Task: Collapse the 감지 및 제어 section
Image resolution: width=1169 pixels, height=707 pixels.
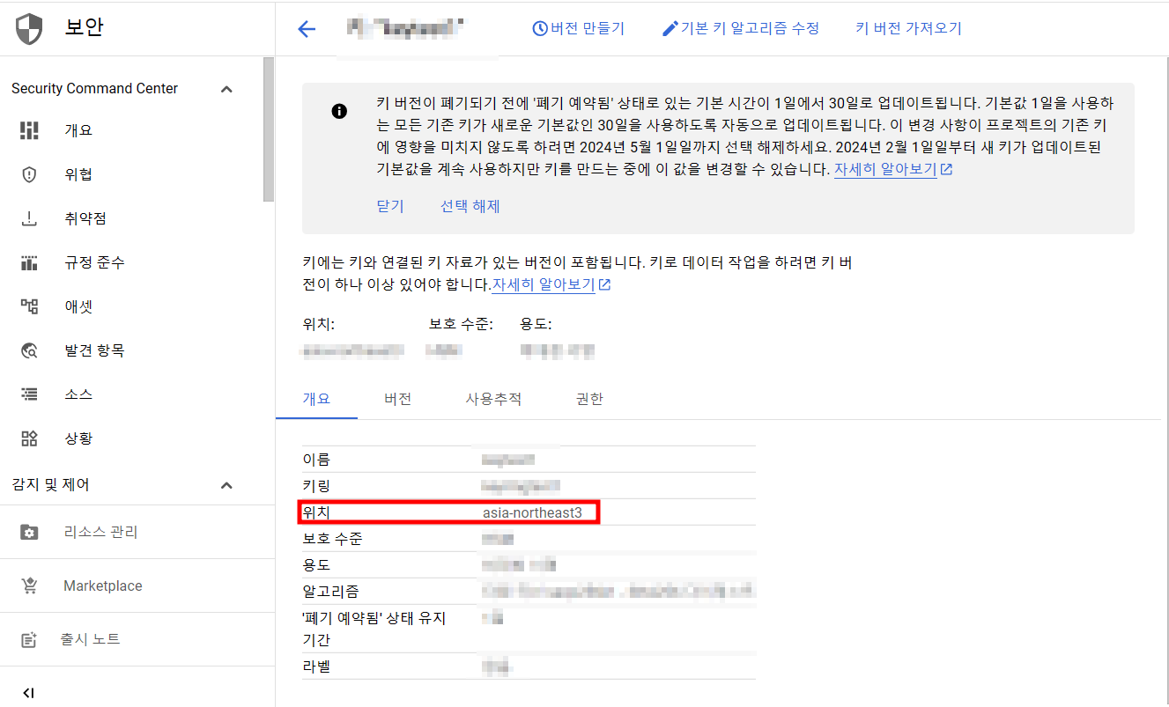Action: [226, 485]
